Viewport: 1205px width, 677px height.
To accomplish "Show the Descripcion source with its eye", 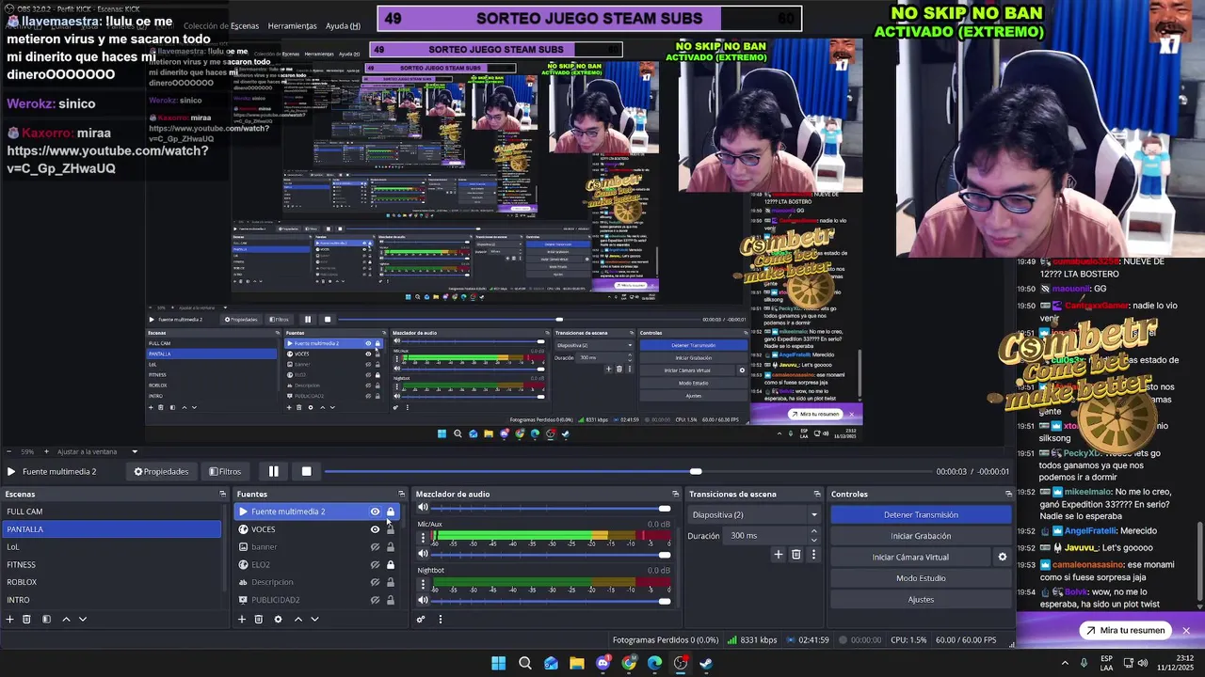I will (x=375, y=582).
